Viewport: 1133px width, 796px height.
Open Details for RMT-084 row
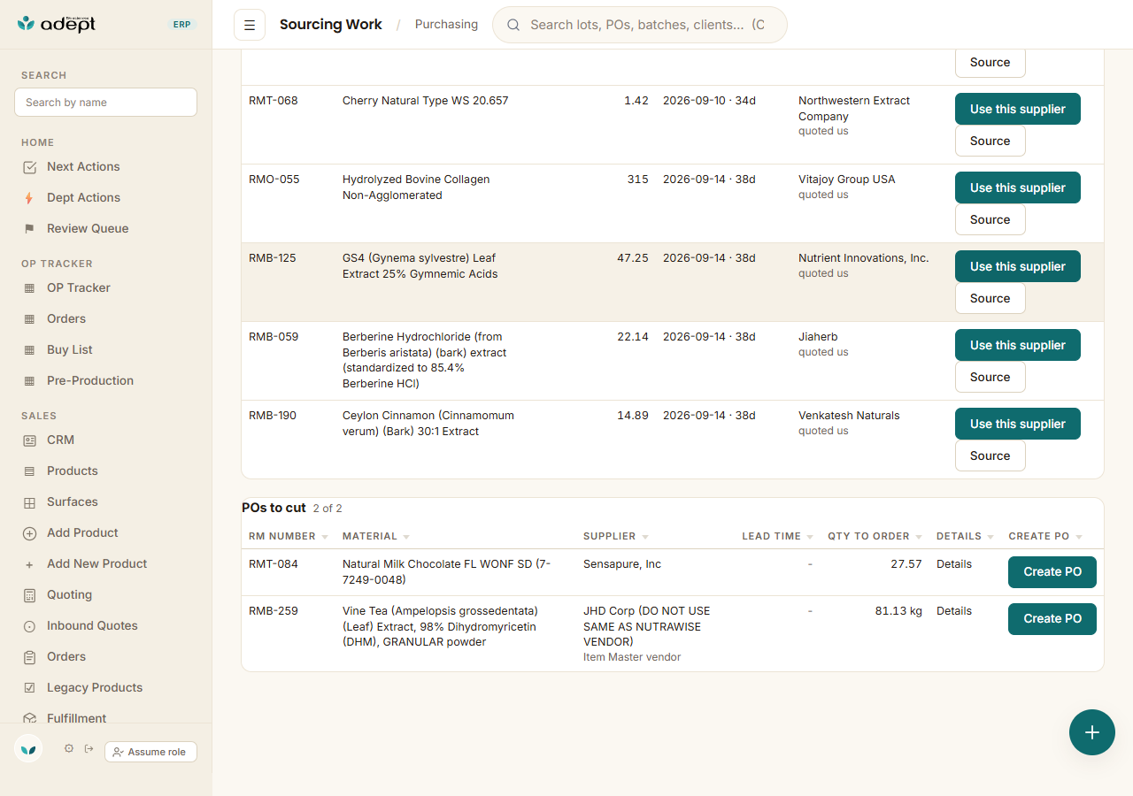coord(954,564)
